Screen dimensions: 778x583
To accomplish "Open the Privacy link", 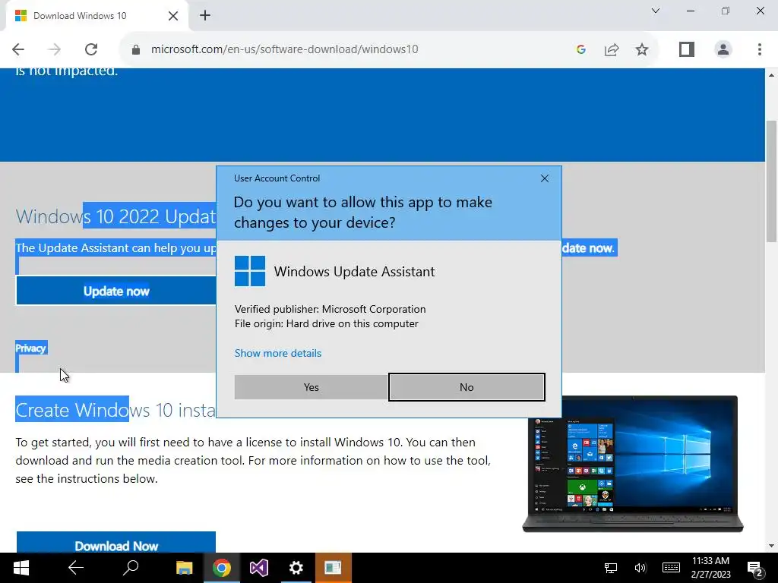I will click(x=30, y=348).
